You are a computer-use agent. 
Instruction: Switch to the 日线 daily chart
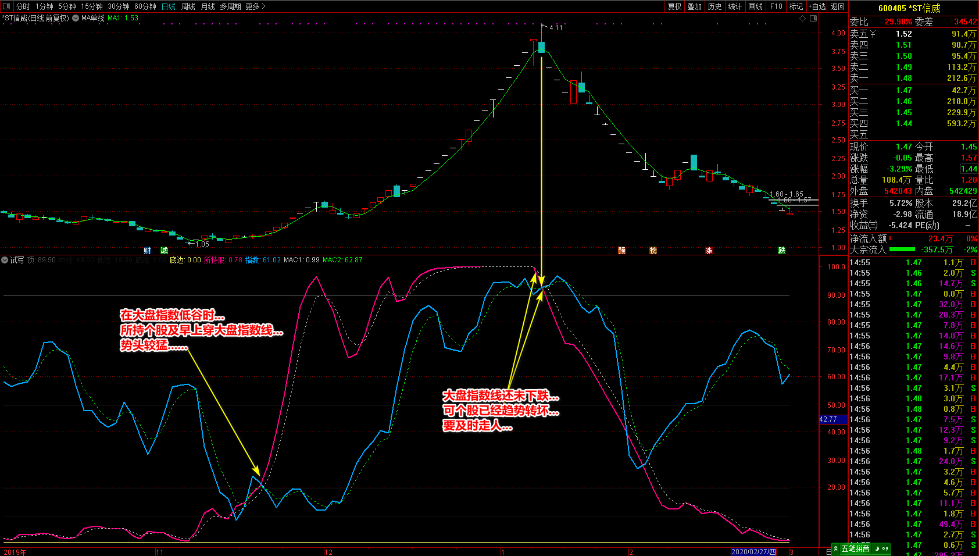[169, 6]
